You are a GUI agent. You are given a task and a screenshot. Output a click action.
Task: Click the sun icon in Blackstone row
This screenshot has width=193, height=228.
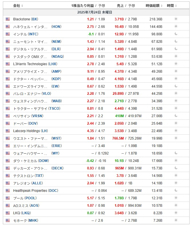(176, 19)
